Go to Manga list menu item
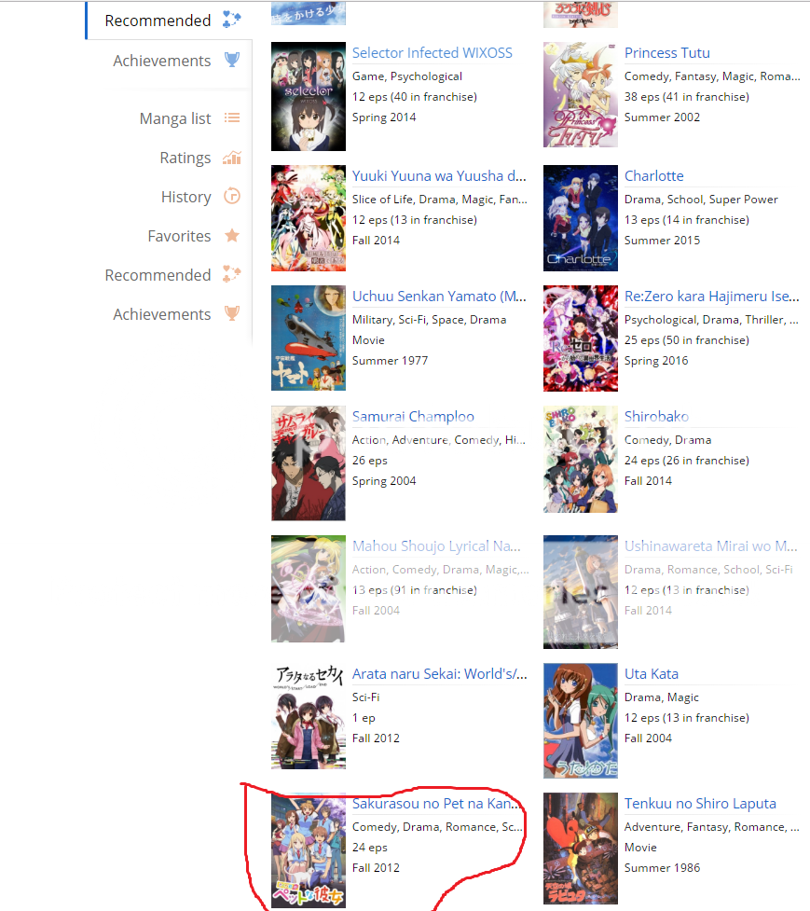Screen dimensions: 810x911 [x=175, y=118]
